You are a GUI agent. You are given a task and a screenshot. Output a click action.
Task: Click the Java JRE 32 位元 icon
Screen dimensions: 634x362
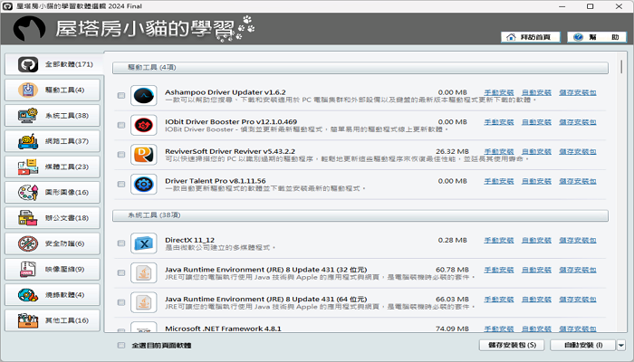coord(143,272)
